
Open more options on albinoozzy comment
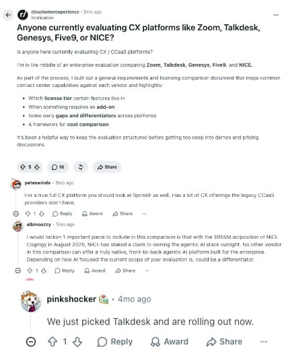[147, 270]
